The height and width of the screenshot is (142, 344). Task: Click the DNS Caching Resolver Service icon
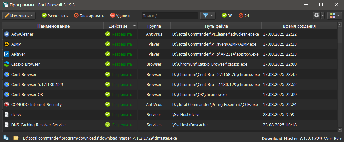(7, 125)
